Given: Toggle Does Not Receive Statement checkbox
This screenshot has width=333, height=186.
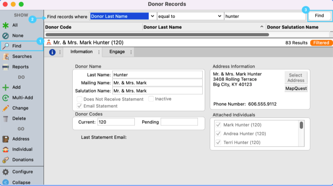Looking at the screenshot, I should (x=80, y=99).
